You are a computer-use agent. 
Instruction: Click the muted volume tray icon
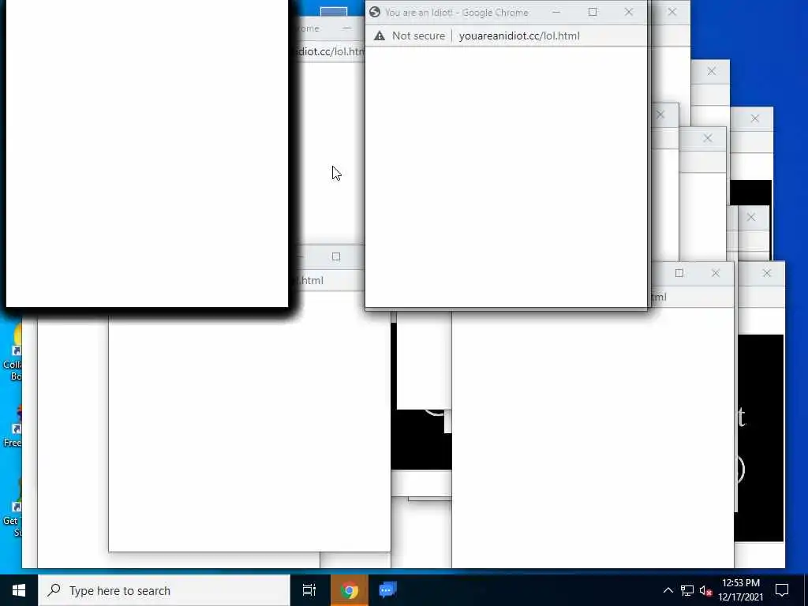click(x=706, y=590)
